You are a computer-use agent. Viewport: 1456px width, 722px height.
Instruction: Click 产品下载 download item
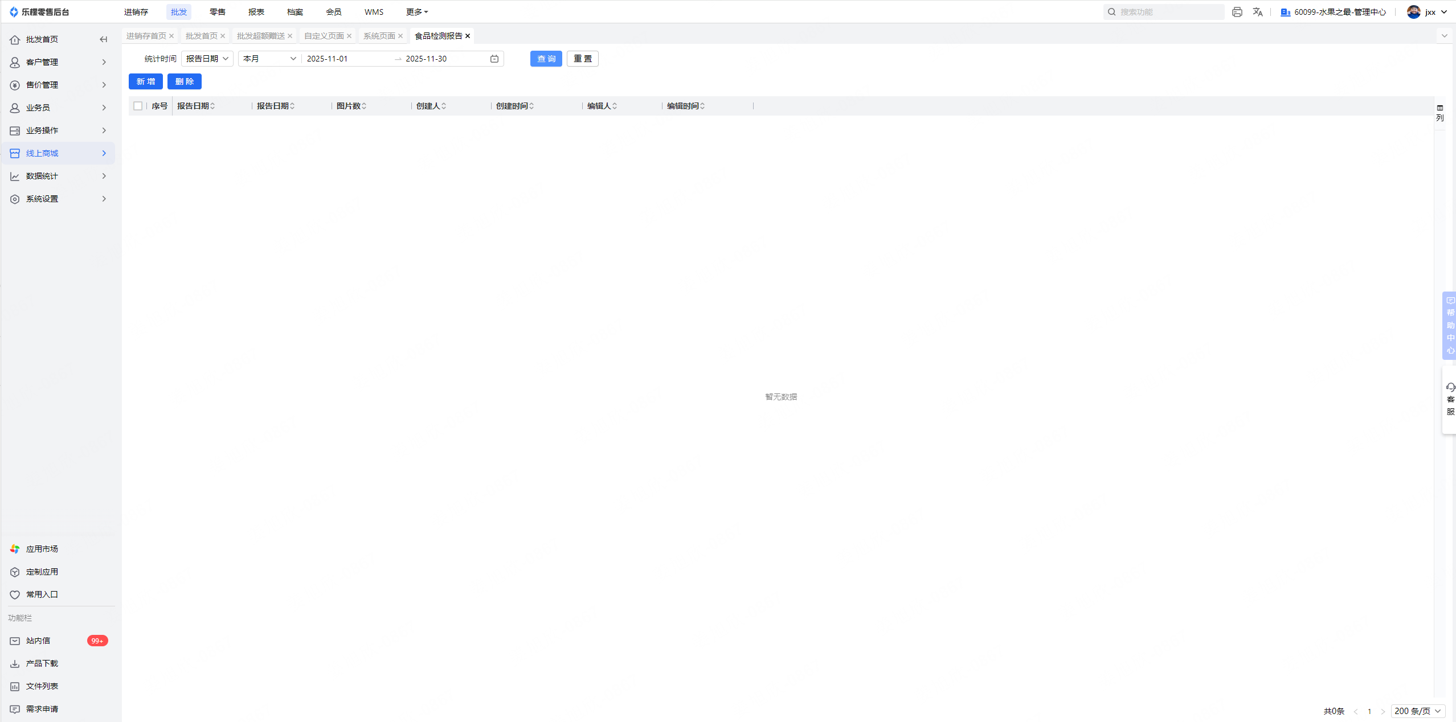click(42, 663)
